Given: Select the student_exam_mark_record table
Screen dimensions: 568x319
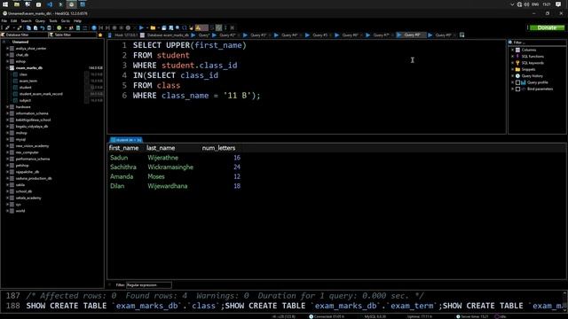Looking at the screenshot, I should [41, 94].
